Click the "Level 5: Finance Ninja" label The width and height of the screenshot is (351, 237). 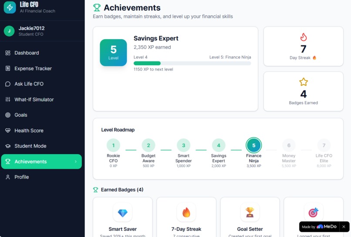(x=230, y=57)
